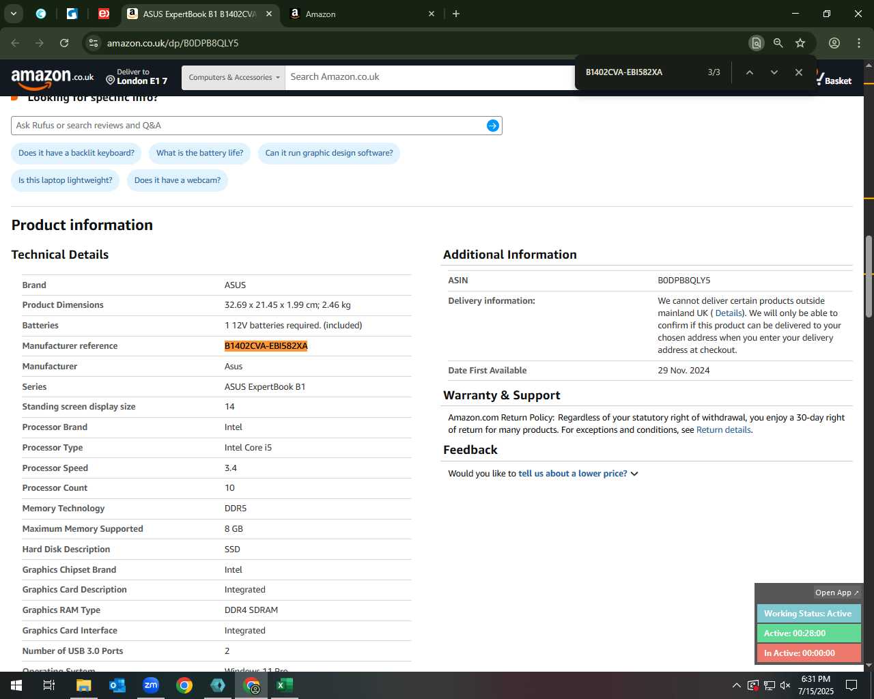Switch to the second pinned tab
The width and height of the screenshot is (874, 699).
[72, 14]
